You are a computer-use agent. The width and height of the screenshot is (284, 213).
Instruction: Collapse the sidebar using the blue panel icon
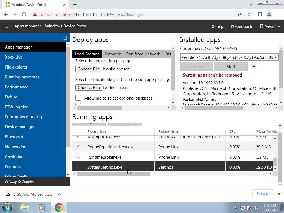(x=65, y=37)
